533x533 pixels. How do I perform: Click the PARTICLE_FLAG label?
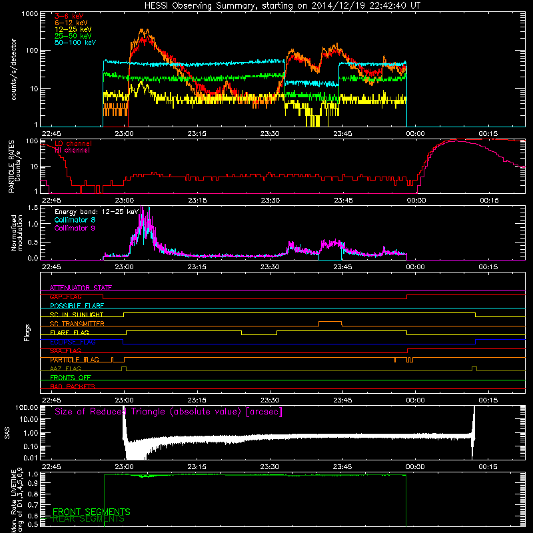pos(75,360)
